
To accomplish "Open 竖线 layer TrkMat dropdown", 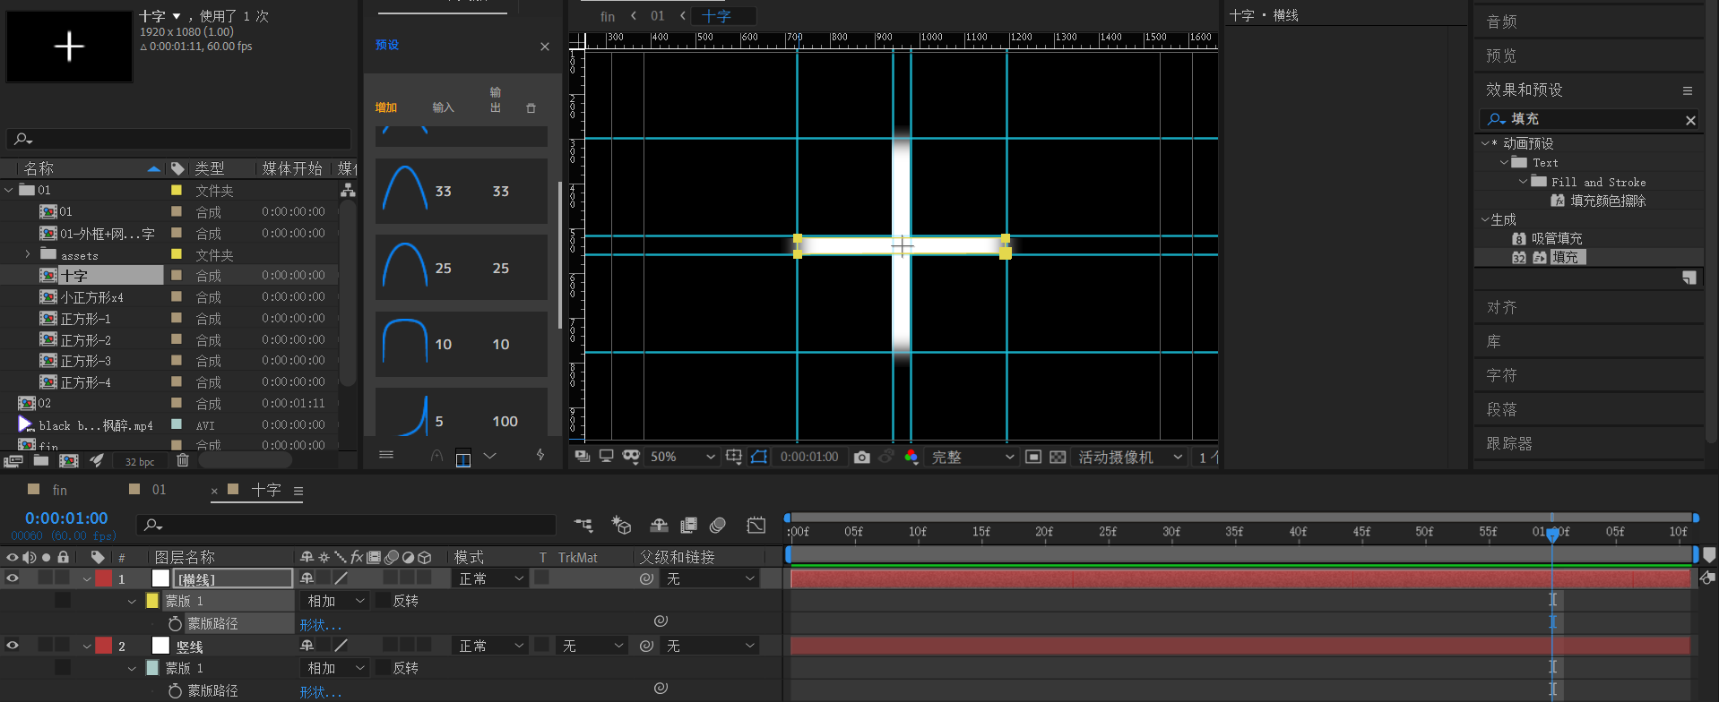I will point(590,646).
